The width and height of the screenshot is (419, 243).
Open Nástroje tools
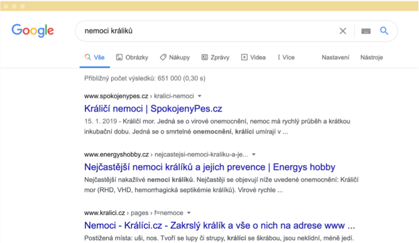click(x=372, y=57)
